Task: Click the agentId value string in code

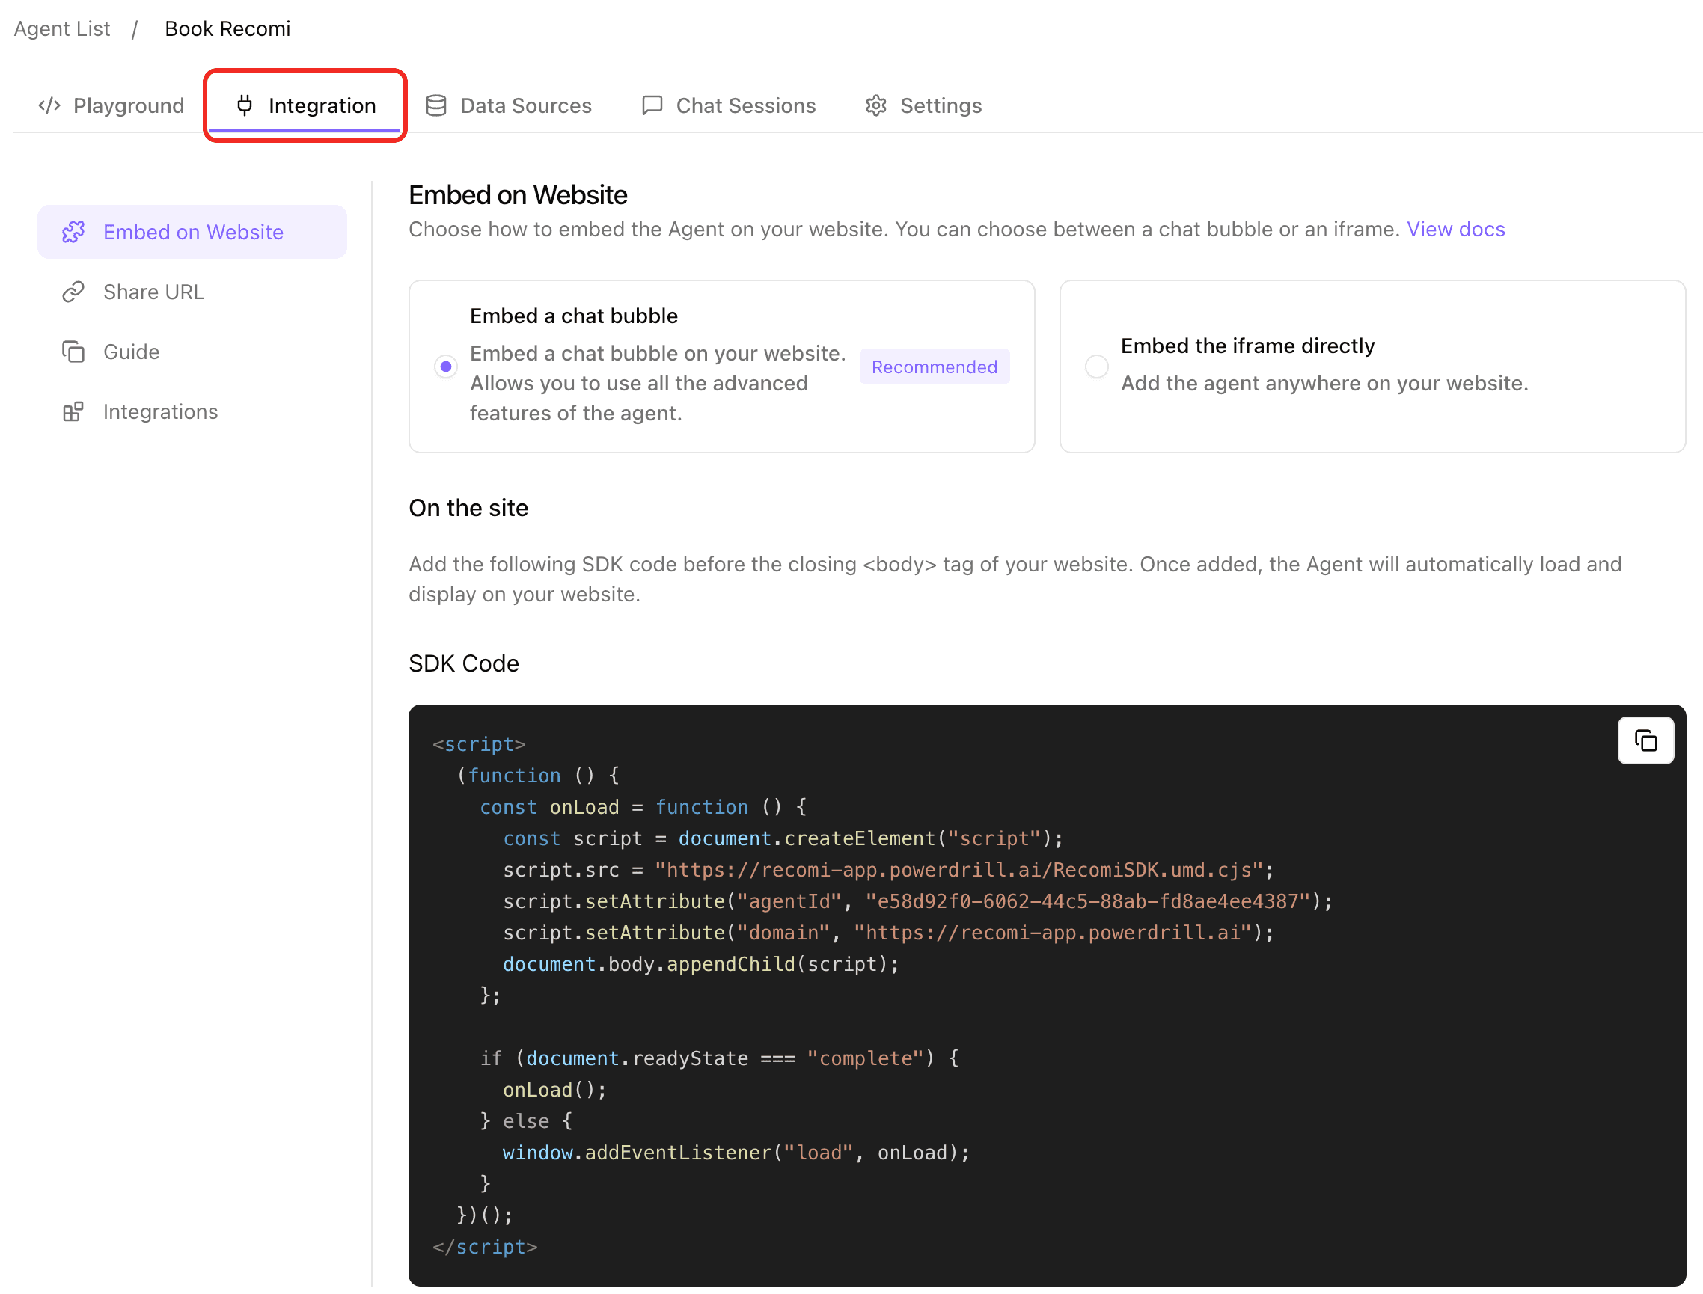Action: [1088, 901]
